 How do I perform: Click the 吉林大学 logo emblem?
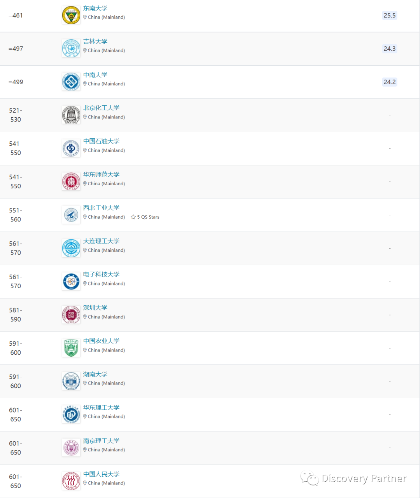coord(71,49)
